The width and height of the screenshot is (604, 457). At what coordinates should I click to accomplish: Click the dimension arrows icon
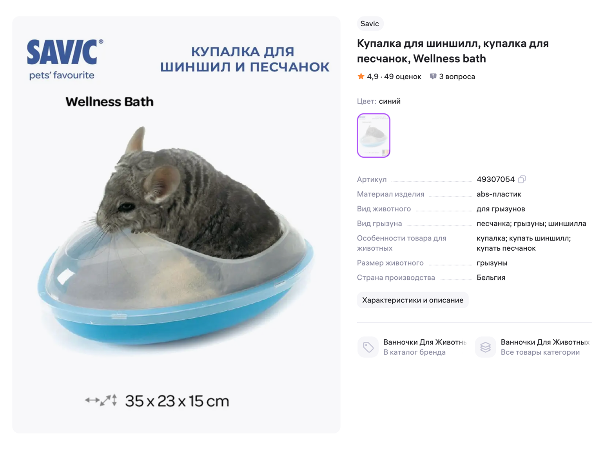[101, 401]
